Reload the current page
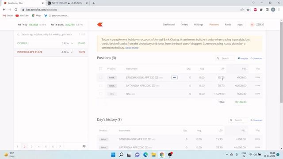This screenshot has height=159, width=283. click(x=16, y=10)
